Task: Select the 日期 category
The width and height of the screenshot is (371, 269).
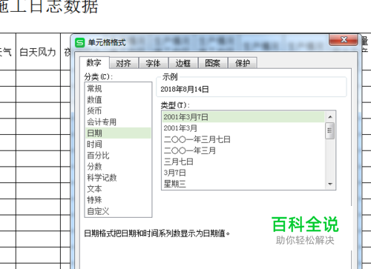Action: pos(118,133)
